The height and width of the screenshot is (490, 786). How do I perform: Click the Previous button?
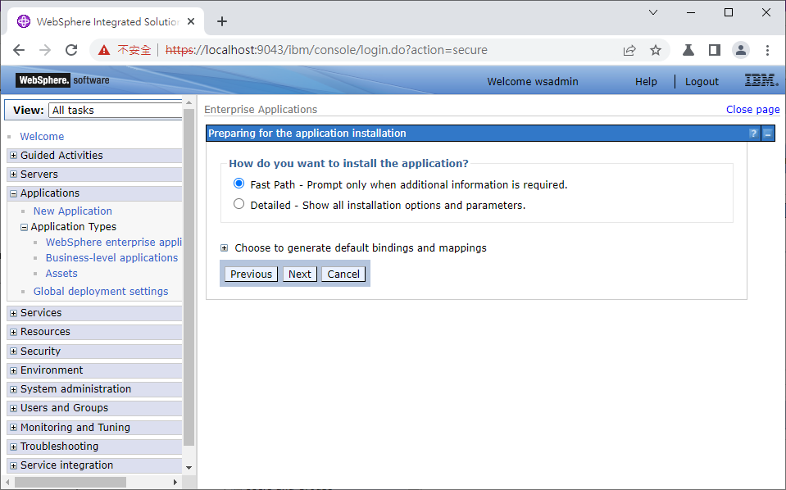tap(251, 274)
